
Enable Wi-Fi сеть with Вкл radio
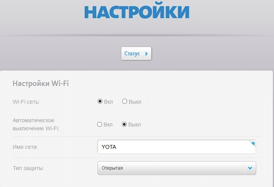[100, 101]
